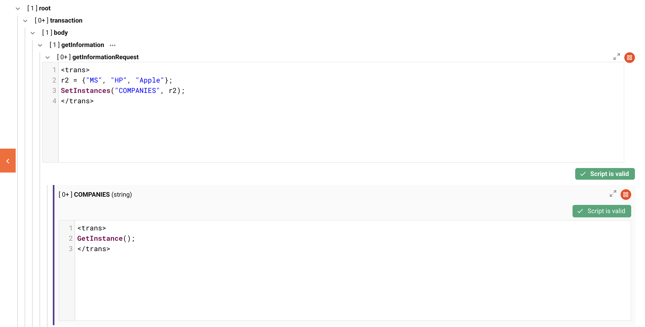
Task: Click the checkmark inside the upper validation badge
Action: tap(582, 174)
